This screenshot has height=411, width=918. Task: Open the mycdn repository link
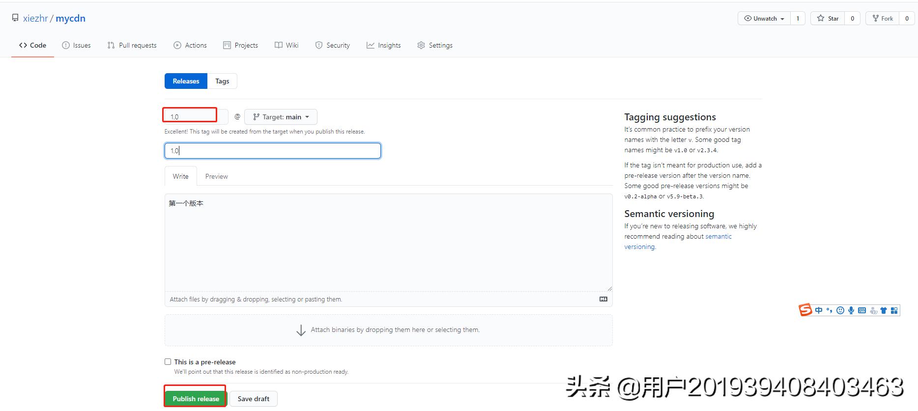[71, 18]
